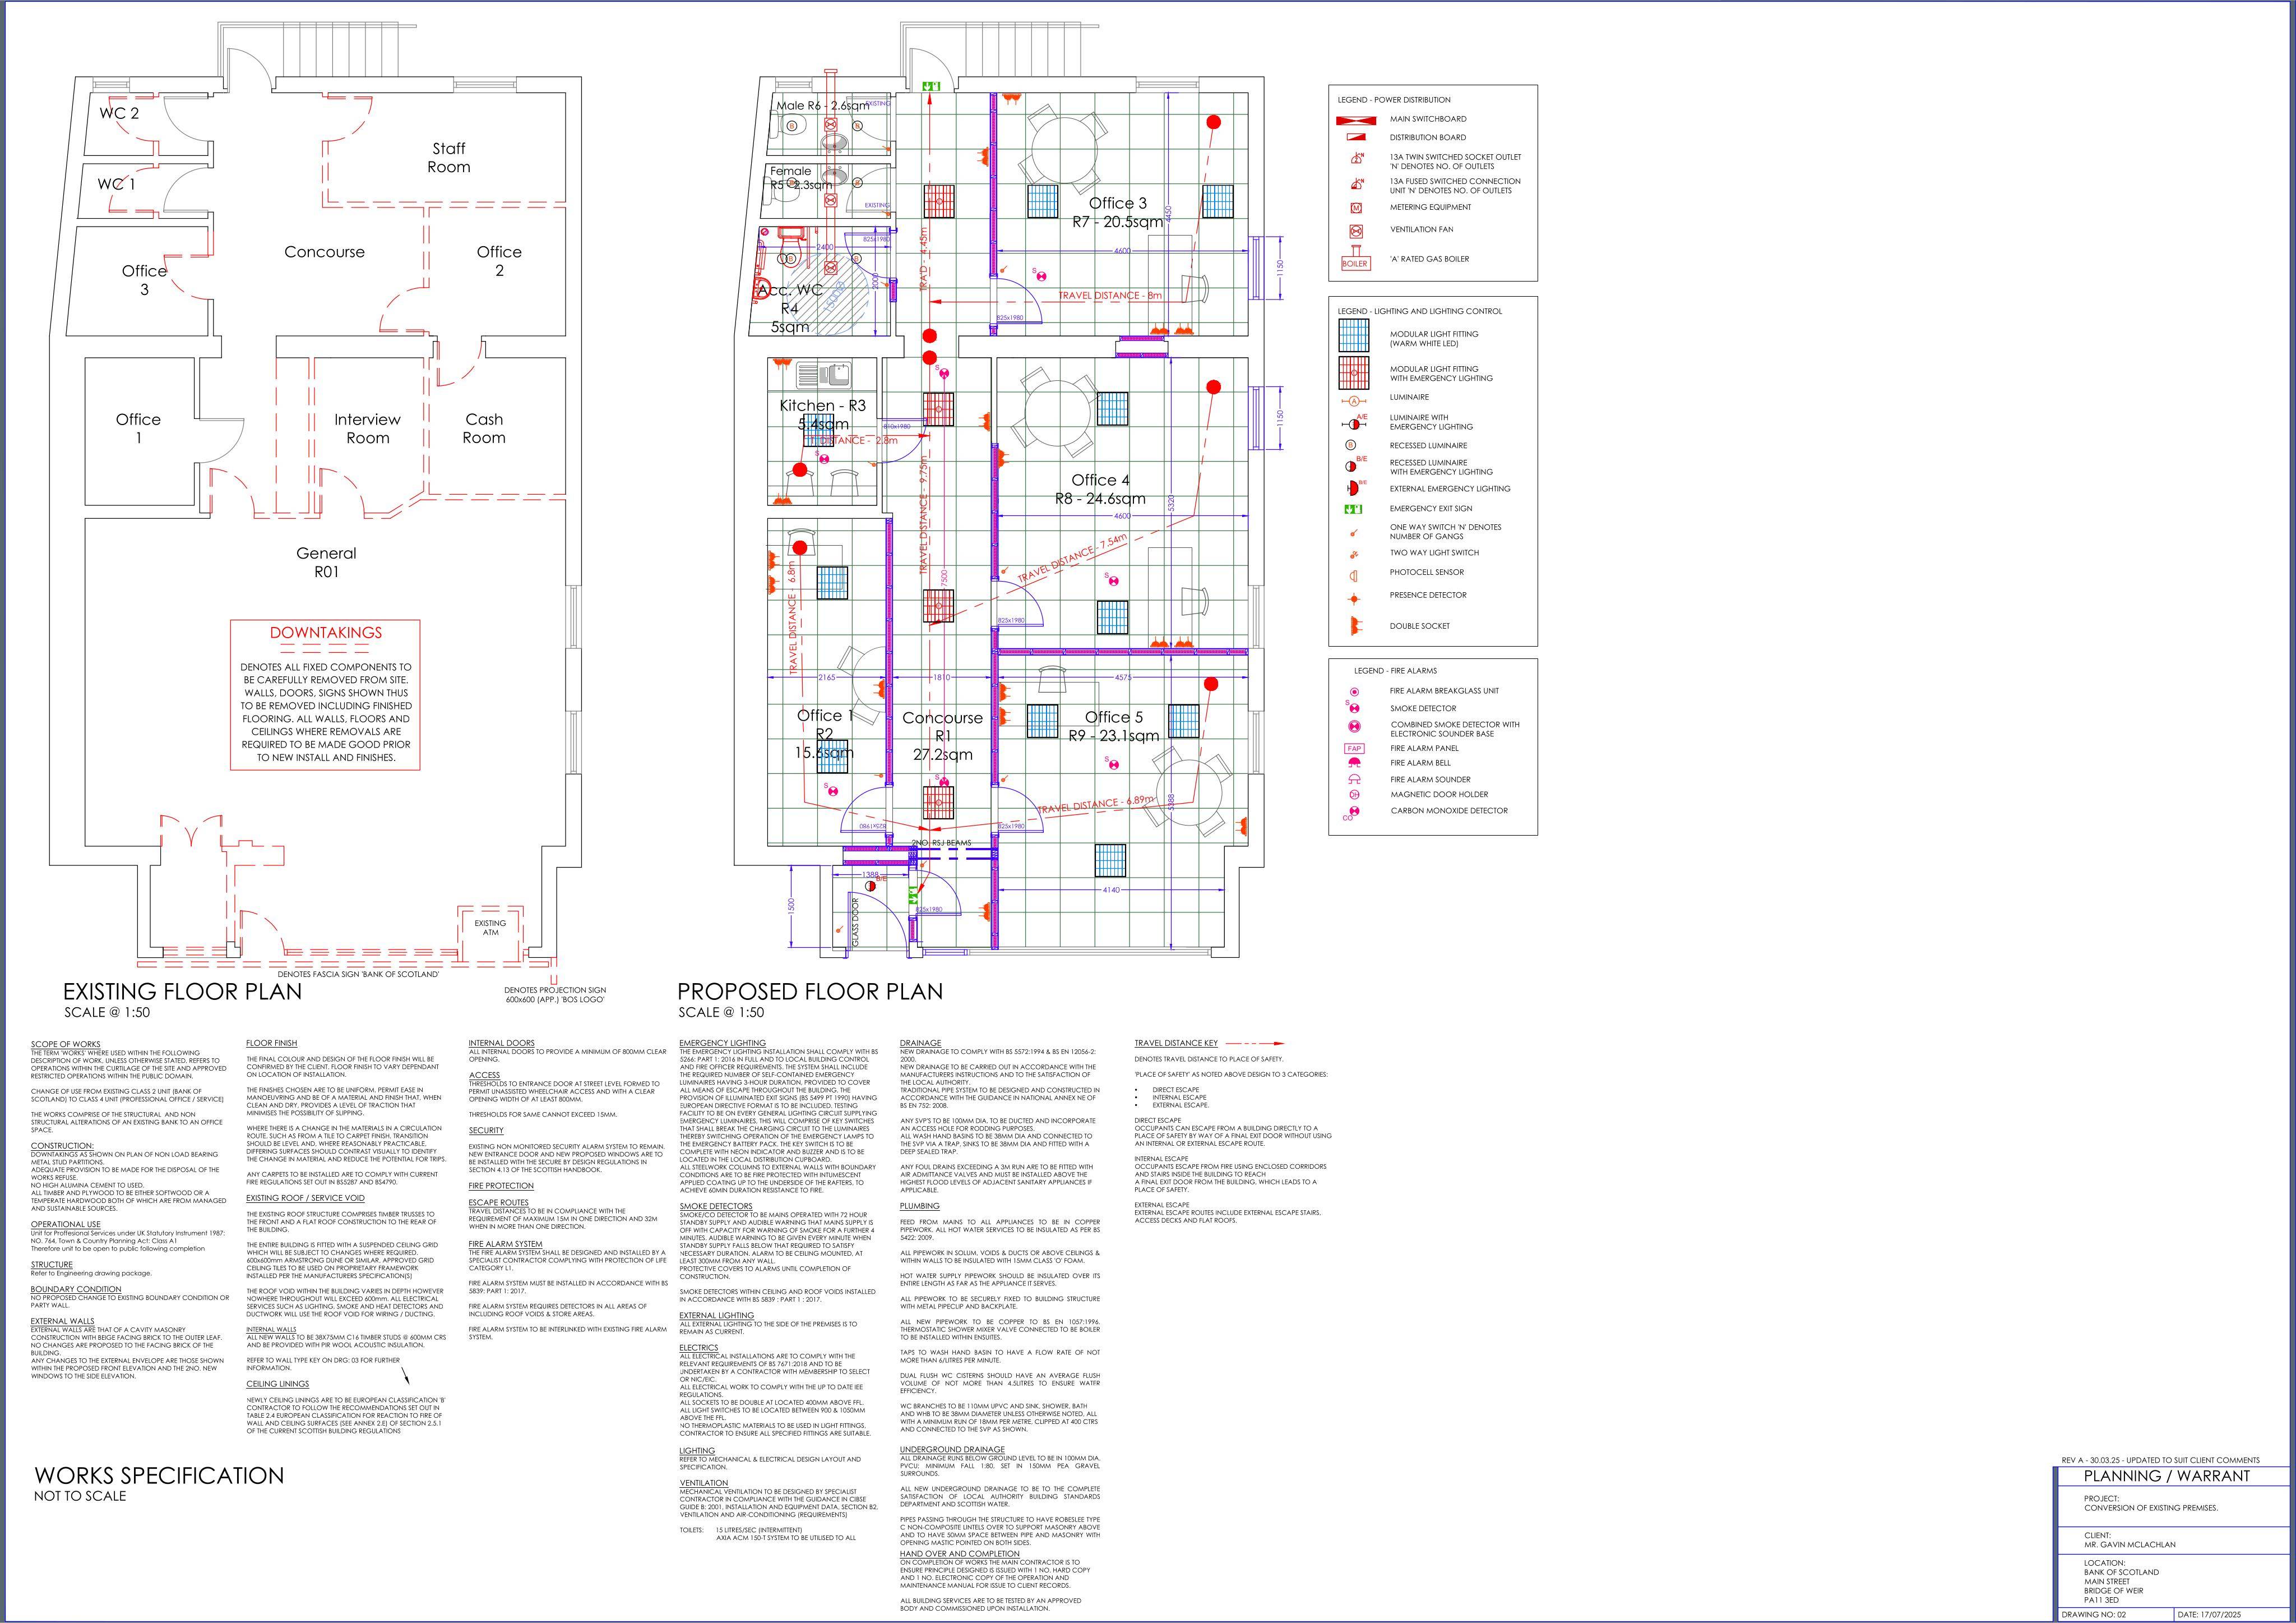Image resolution: width=2296 pixels, height=1623 pixels.
Task: Click the red 'DOWNTAKINGS' heading
Action: tap(326, 633)
